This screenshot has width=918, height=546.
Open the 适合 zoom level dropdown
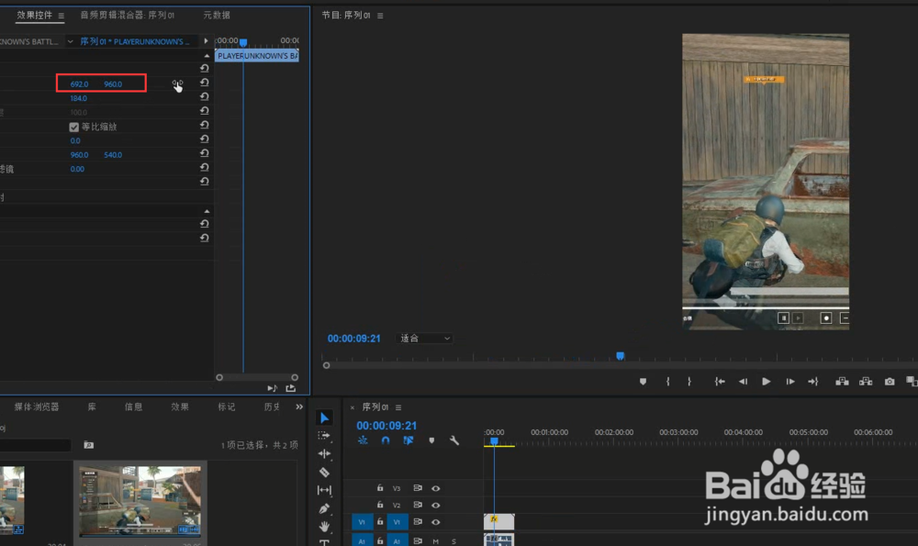point(425,339)
